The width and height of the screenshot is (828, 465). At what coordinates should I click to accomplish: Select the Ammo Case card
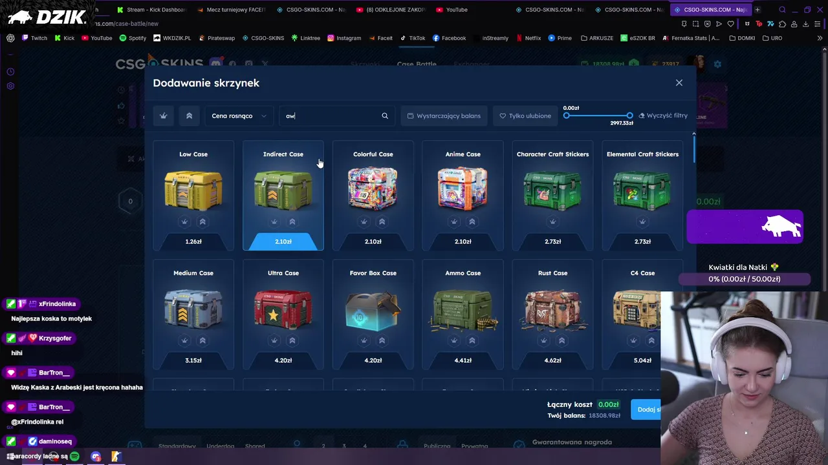point(463,315)
